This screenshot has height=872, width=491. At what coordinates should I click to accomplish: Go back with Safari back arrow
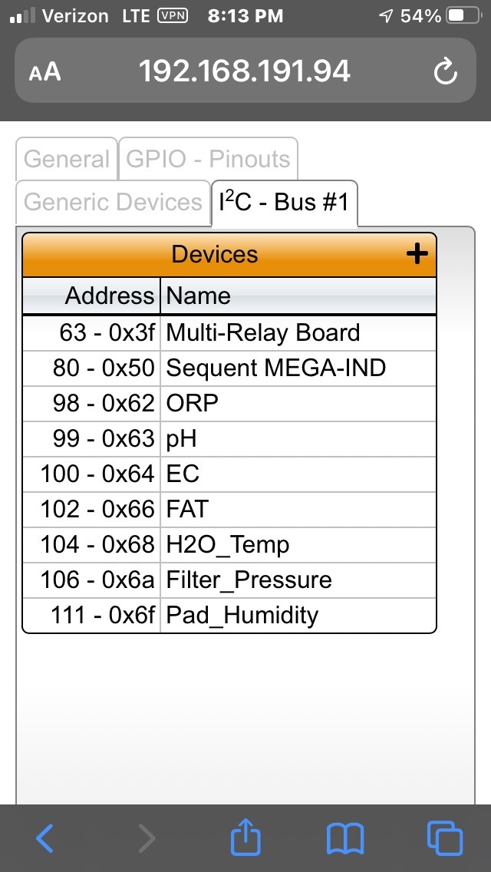[45, 838]
